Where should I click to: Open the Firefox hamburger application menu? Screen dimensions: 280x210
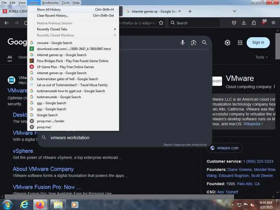(273, 23)
